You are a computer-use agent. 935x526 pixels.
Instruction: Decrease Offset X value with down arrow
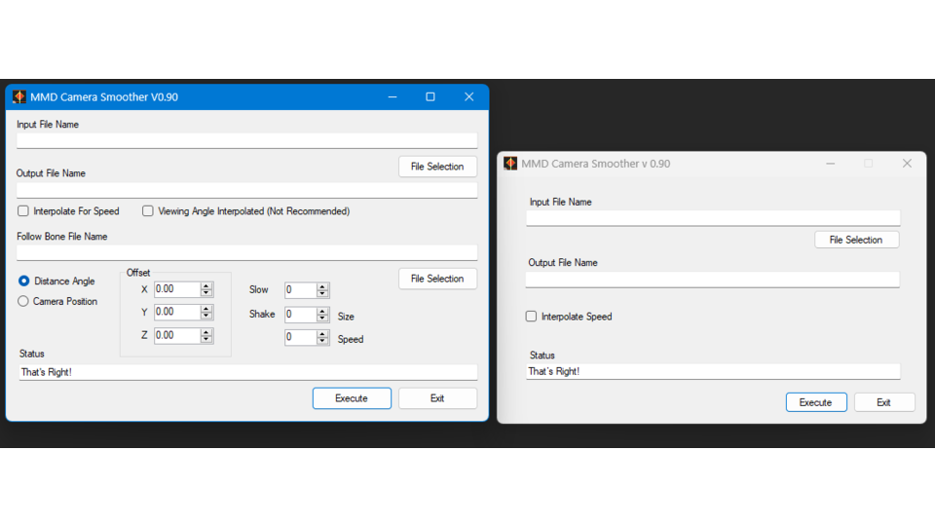click(x=206, y=293)
